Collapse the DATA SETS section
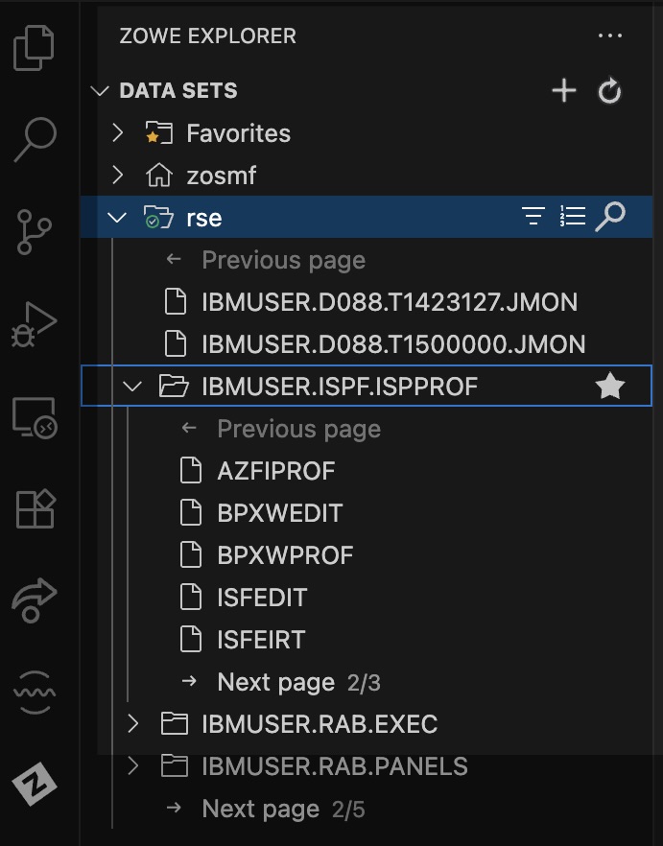 101,91
